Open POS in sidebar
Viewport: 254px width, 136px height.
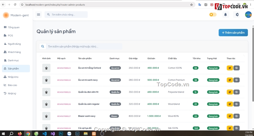click(16, 35)
